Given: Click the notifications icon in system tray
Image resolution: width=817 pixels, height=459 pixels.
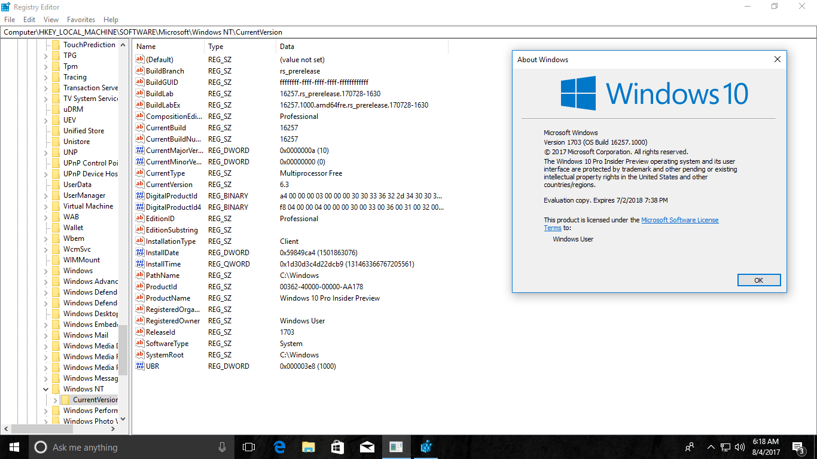Looking at the screenshot, I should (797, 446).
